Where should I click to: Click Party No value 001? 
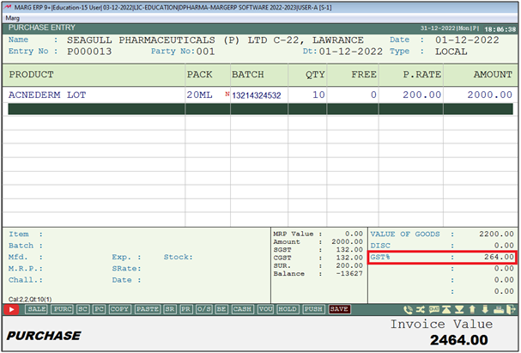[206, 52]
